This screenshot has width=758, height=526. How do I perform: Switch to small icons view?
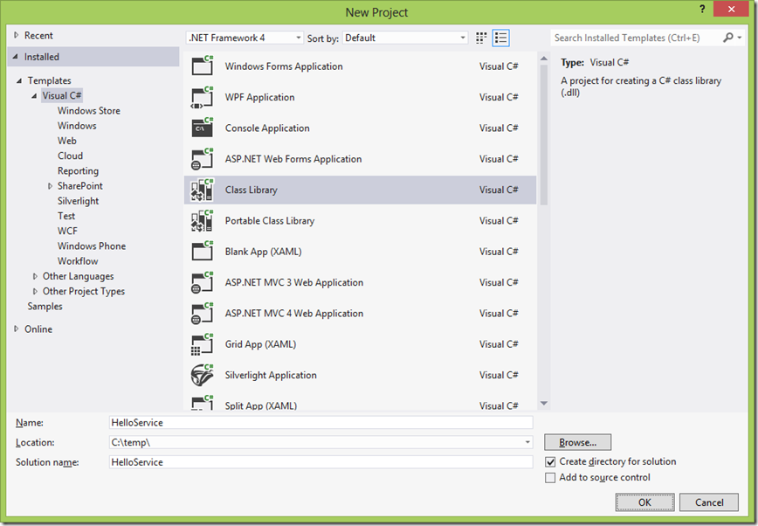click(x=481, y=38)
